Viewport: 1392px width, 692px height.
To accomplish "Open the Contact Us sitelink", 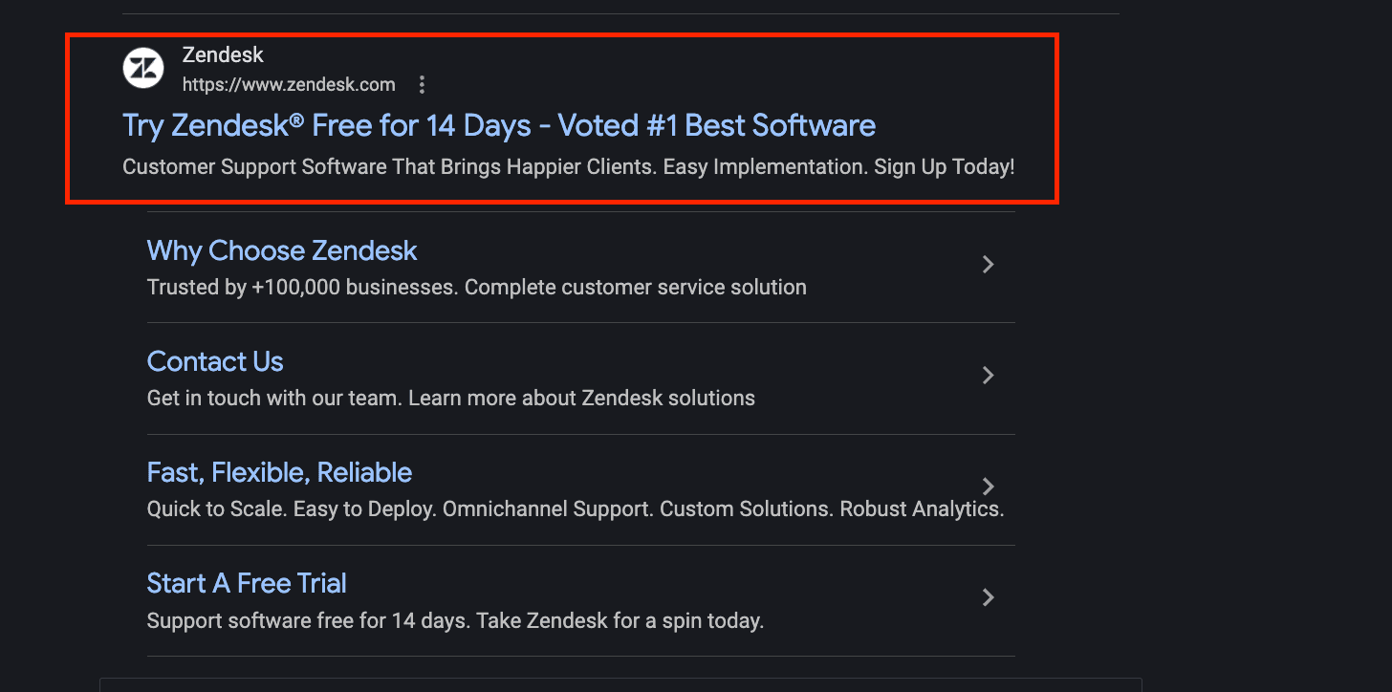I will (214, 361).
